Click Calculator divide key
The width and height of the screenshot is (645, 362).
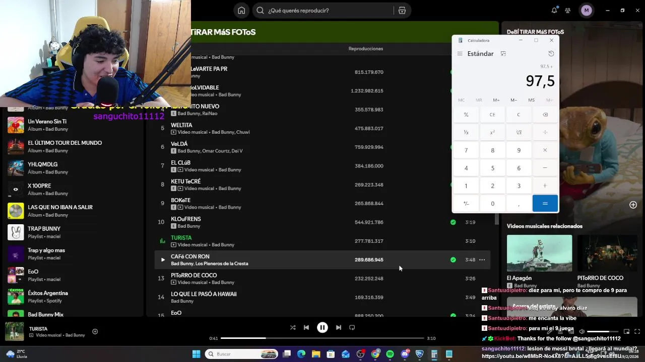coord(545,132)
